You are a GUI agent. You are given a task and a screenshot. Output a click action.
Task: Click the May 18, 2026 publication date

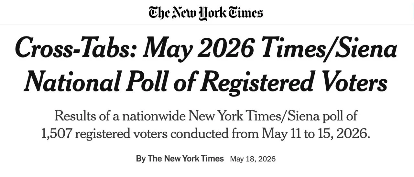click(x=253, y=159)
